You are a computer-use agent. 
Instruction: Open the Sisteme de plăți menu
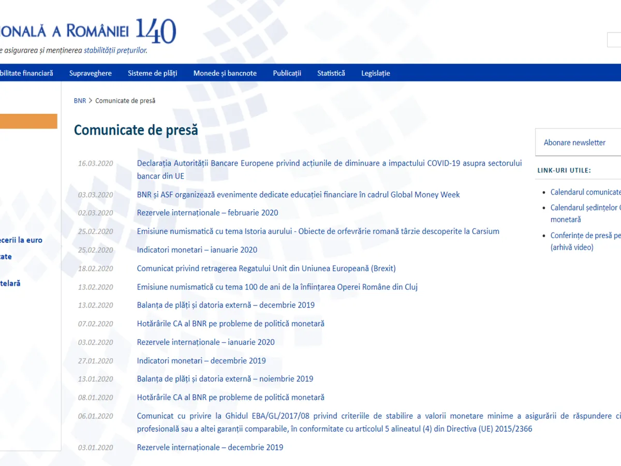(152, 73)
